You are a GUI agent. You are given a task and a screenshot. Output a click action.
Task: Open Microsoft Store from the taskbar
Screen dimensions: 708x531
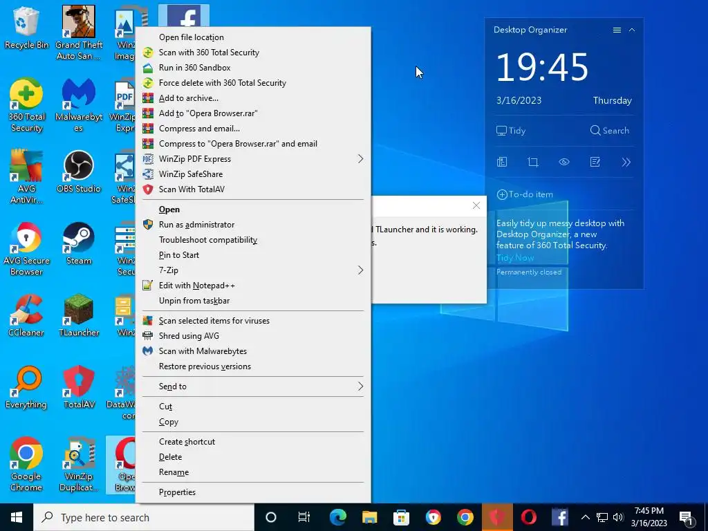click(x=401, y=517)
